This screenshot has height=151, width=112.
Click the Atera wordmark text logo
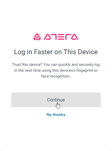(61, 37)
